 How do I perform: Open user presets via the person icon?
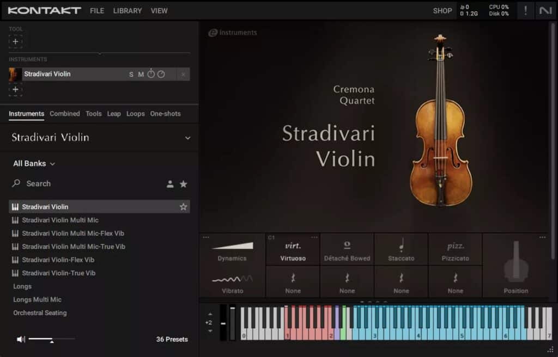point(170,184)
